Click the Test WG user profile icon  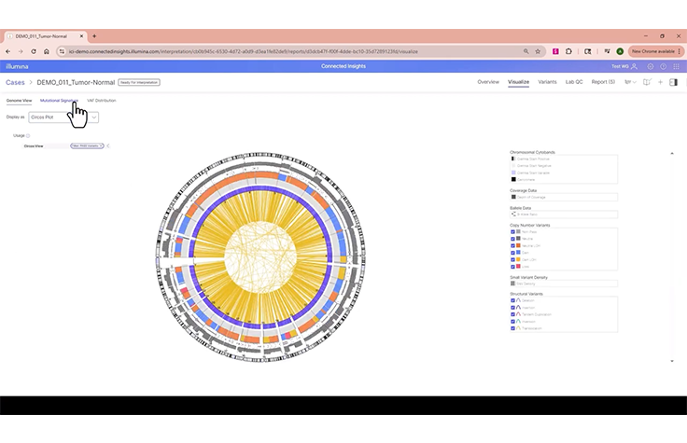coord(635,66)
